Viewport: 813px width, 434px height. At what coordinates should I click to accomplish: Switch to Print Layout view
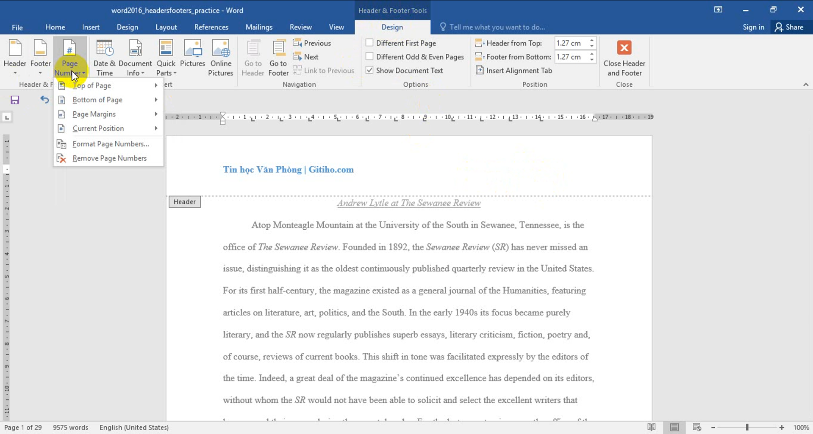(674, 427)
